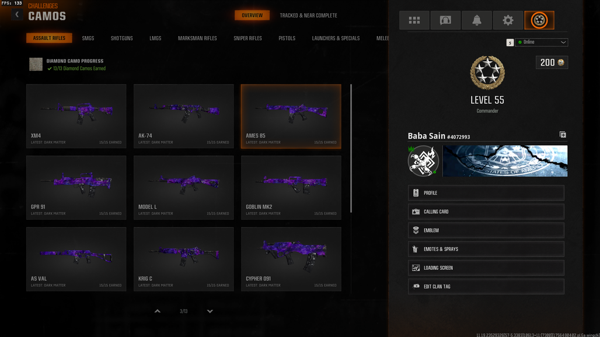This screenshot has width=600, height=337.
Task: Switch to the Sniper Rifles tab
Action: pyautogui.click(x=247, y=38)
